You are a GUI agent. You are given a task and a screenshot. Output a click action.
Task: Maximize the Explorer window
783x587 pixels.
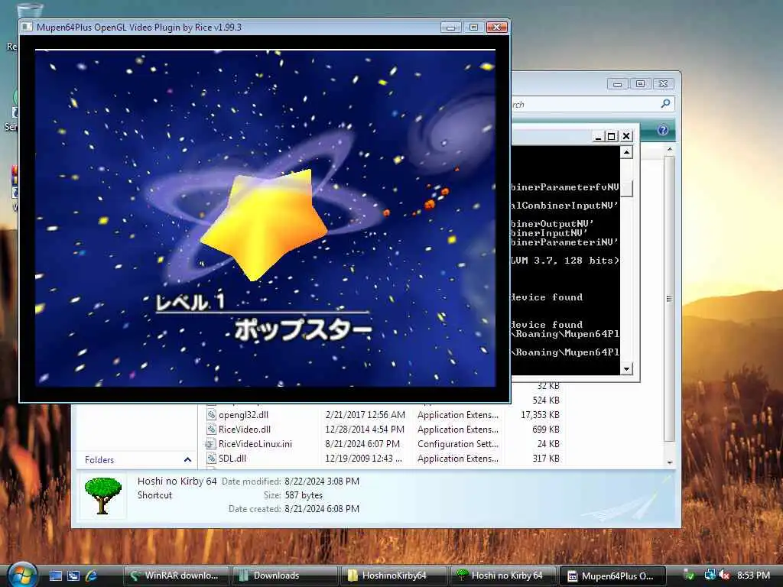point(640,84)
